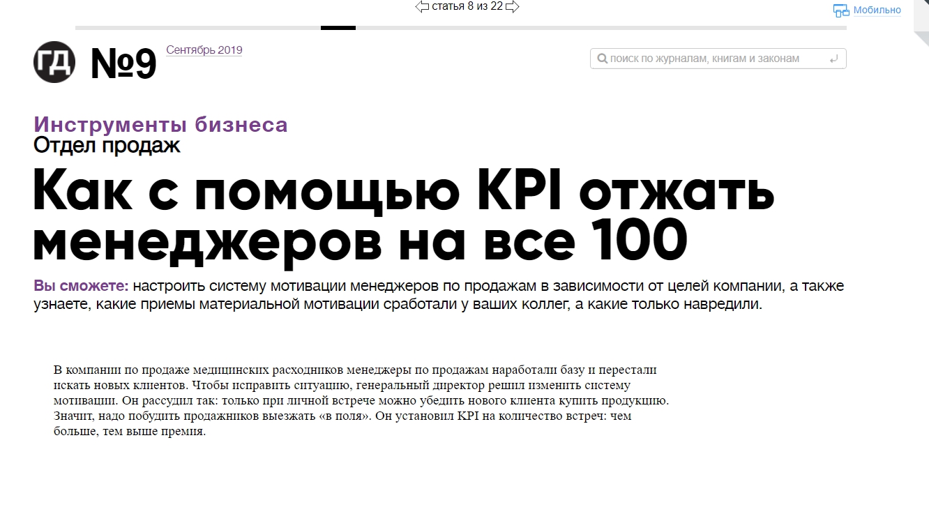Go to the next article with right arrow
Viewport: 929px width, 507px height.
click(512, 7)
